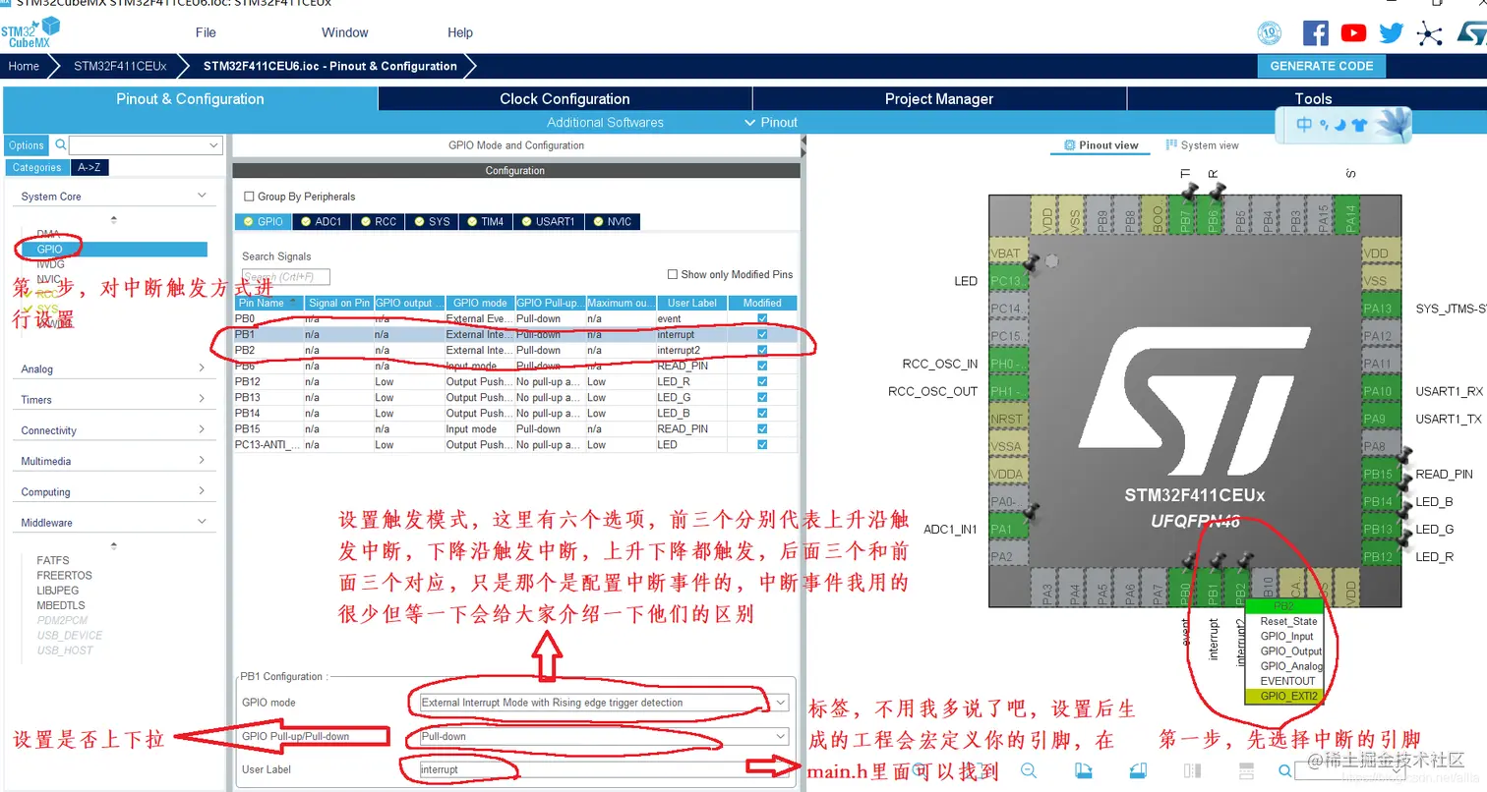This screenshot has height=792, width=1487.
Task: Expand the Multimedia category
Action: click(202, 460)
